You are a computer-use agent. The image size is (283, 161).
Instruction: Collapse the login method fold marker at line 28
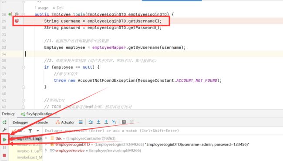click(24, 14)
